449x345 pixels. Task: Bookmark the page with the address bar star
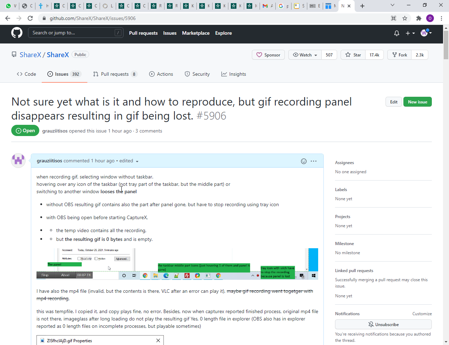pyautogui.click(x=404, y=18)
